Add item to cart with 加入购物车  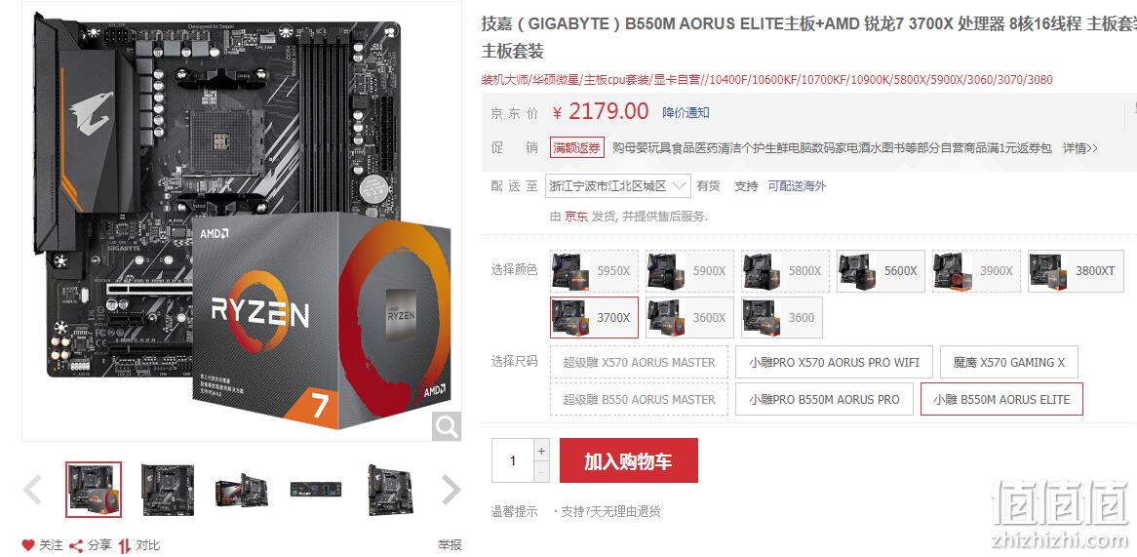pos(629,460)
